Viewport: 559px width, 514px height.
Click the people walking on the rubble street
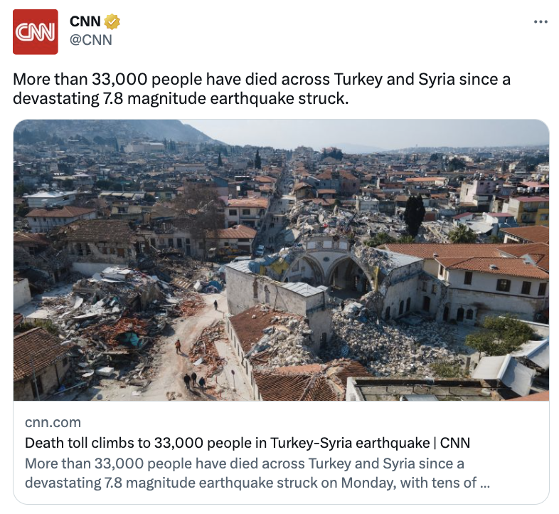[x=194, y=381]
